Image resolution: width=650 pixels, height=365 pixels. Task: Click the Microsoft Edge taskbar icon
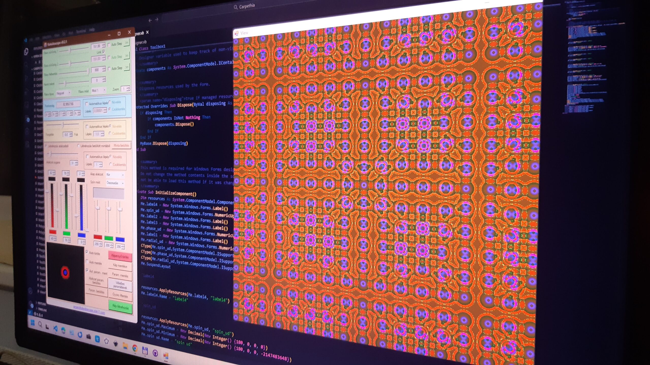(x=63, y=330)
